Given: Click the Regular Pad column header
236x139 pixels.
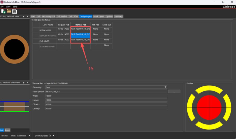Looking at the screenshot, I should (63, 25).
